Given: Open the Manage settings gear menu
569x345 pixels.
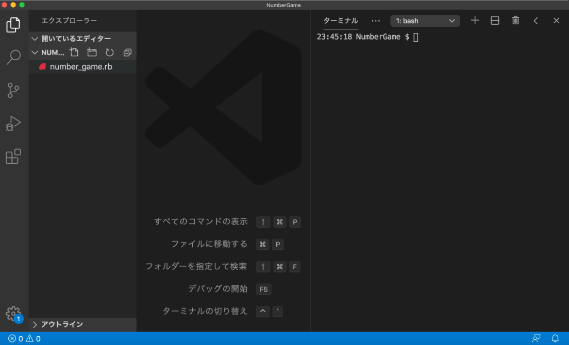Looking at the screenshot, I should click(x=14, y=314).
